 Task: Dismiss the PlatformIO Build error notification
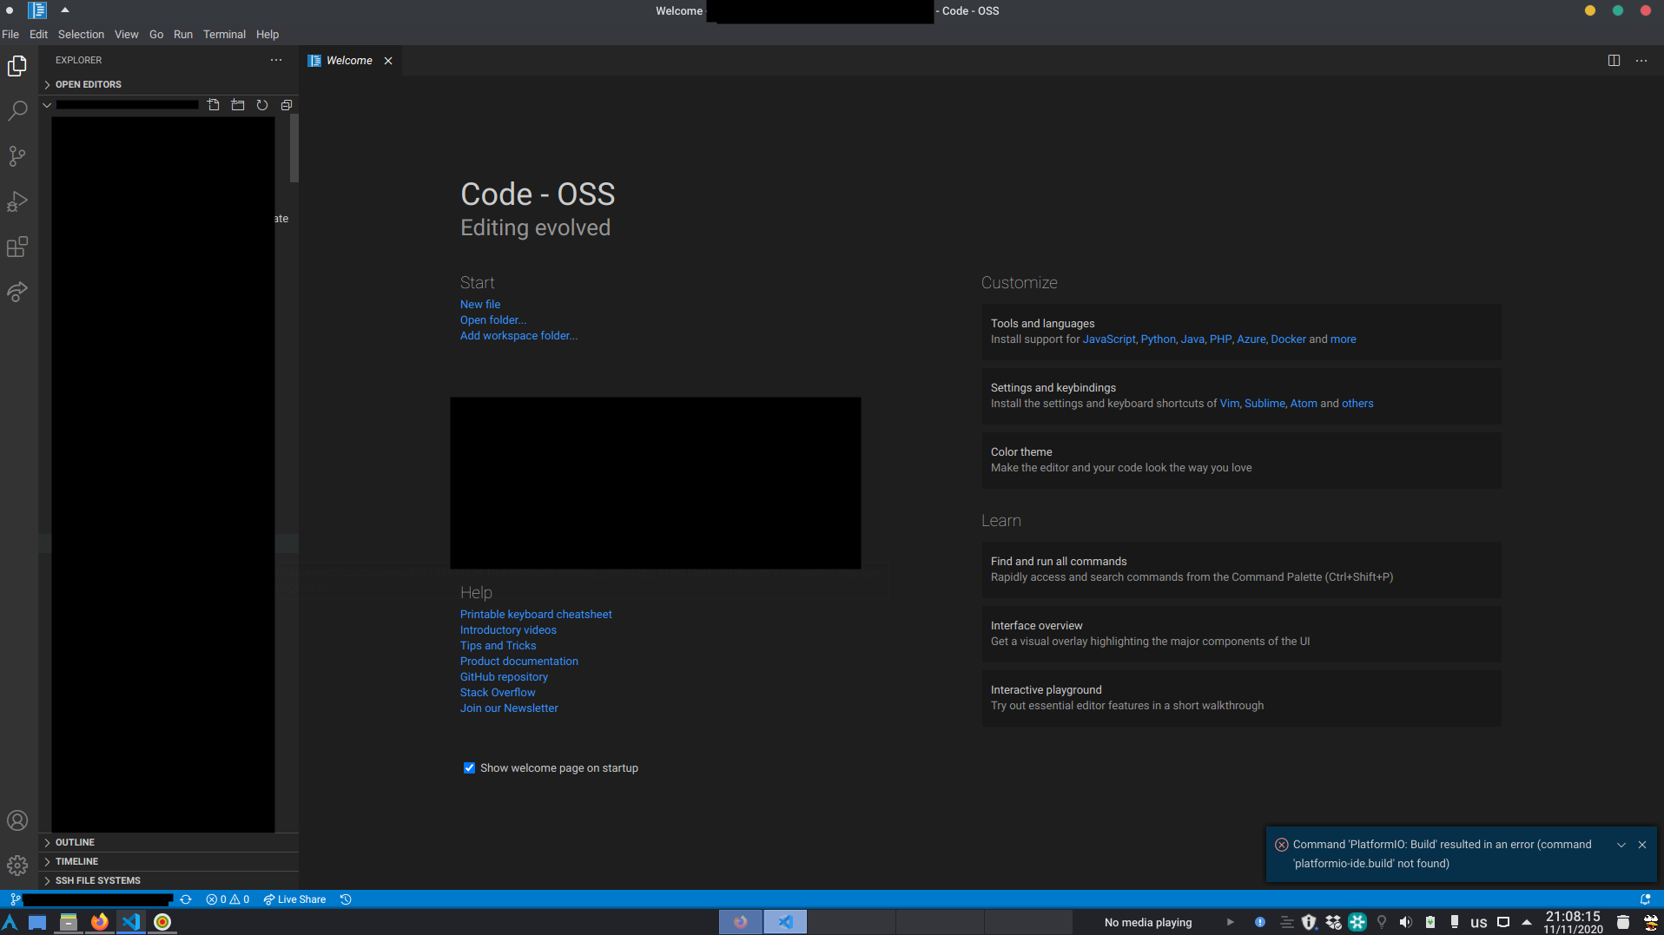coord(1642,844)
